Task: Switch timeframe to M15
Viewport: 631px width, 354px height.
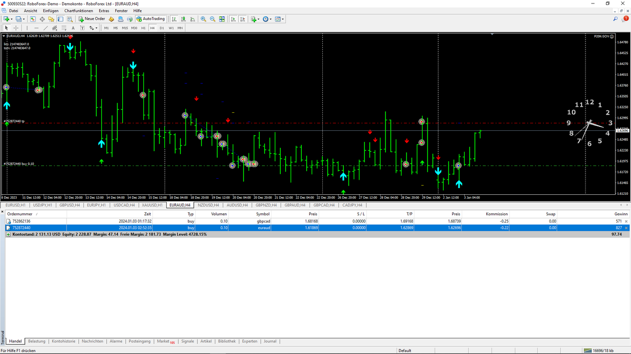Action: point(125,28)
